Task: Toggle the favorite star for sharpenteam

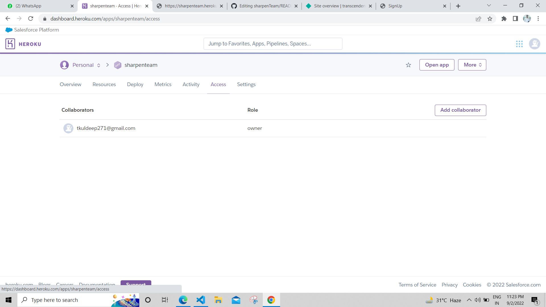Action: (x=408, y=65)
